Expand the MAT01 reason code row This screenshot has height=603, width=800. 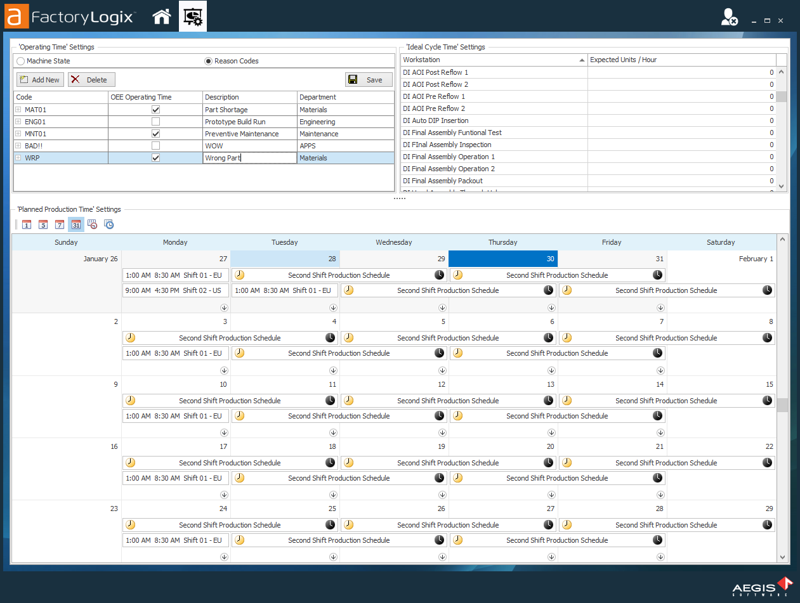point(18,110)
